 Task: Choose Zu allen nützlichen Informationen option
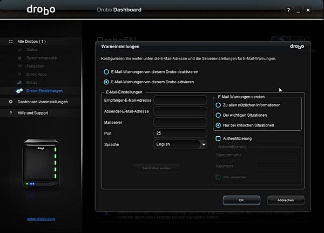[x=218, y=104]
